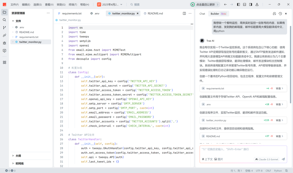The height and width of the screenshot is (173, 293).
Task: Collapse the 文件 folder section
Action: 18,21
